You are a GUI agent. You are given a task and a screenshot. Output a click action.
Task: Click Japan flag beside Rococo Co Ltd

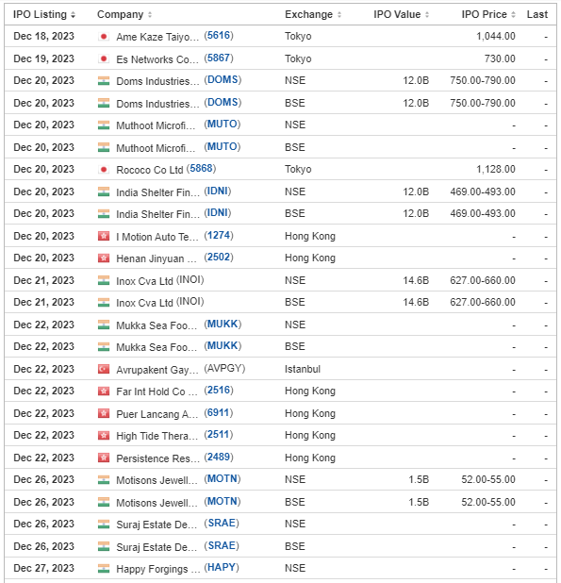104,170
